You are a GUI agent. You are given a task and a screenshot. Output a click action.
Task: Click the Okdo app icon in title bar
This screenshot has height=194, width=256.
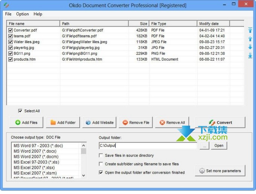6,5
